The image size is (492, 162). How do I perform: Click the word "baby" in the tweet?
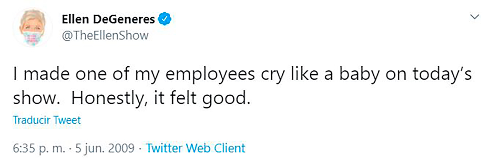tap(359, 74)
